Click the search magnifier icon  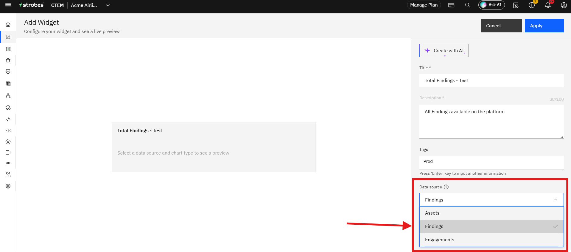point(468,5)
